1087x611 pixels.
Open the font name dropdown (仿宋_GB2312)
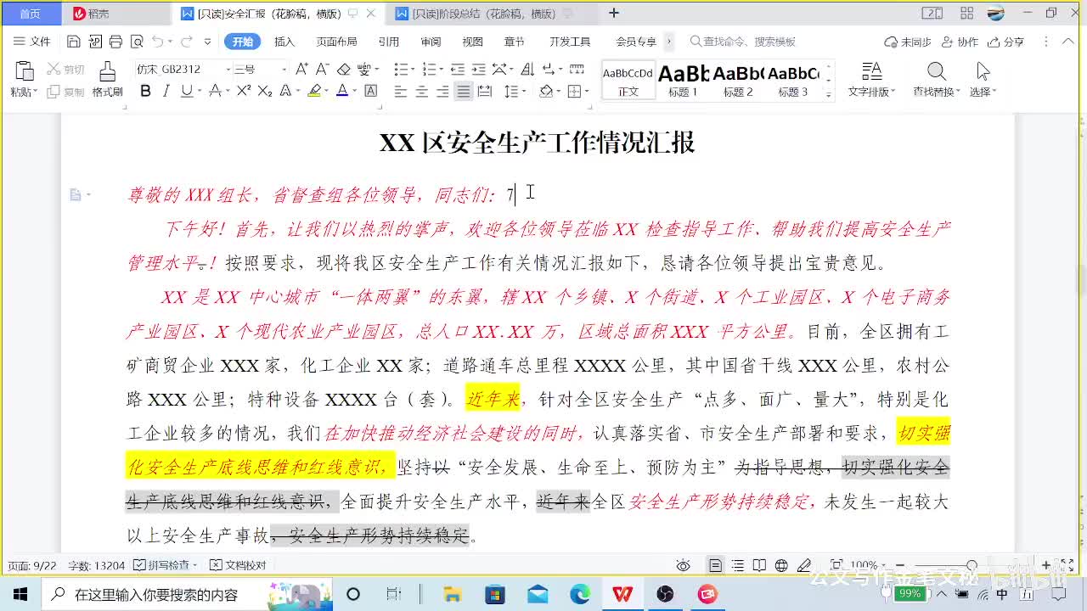[228, 70]
